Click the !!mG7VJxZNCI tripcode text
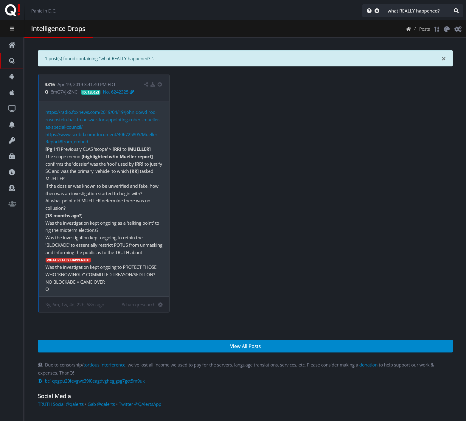Screen dimensions: 469x424 65,92
